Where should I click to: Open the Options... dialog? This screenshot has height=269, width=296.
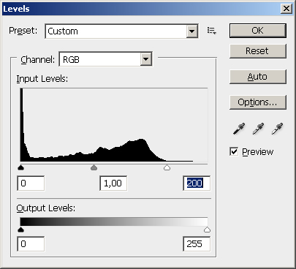point(258,102)
